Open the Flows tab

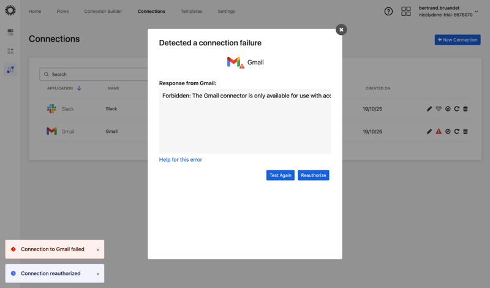tap(62, 11)
